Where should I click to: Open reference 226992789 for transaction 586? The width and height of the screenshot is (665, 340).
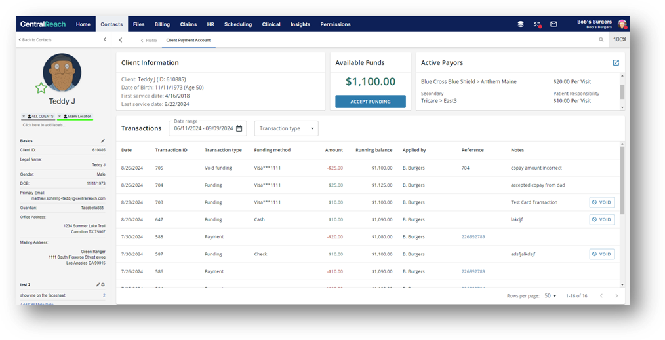pos(474,271)
